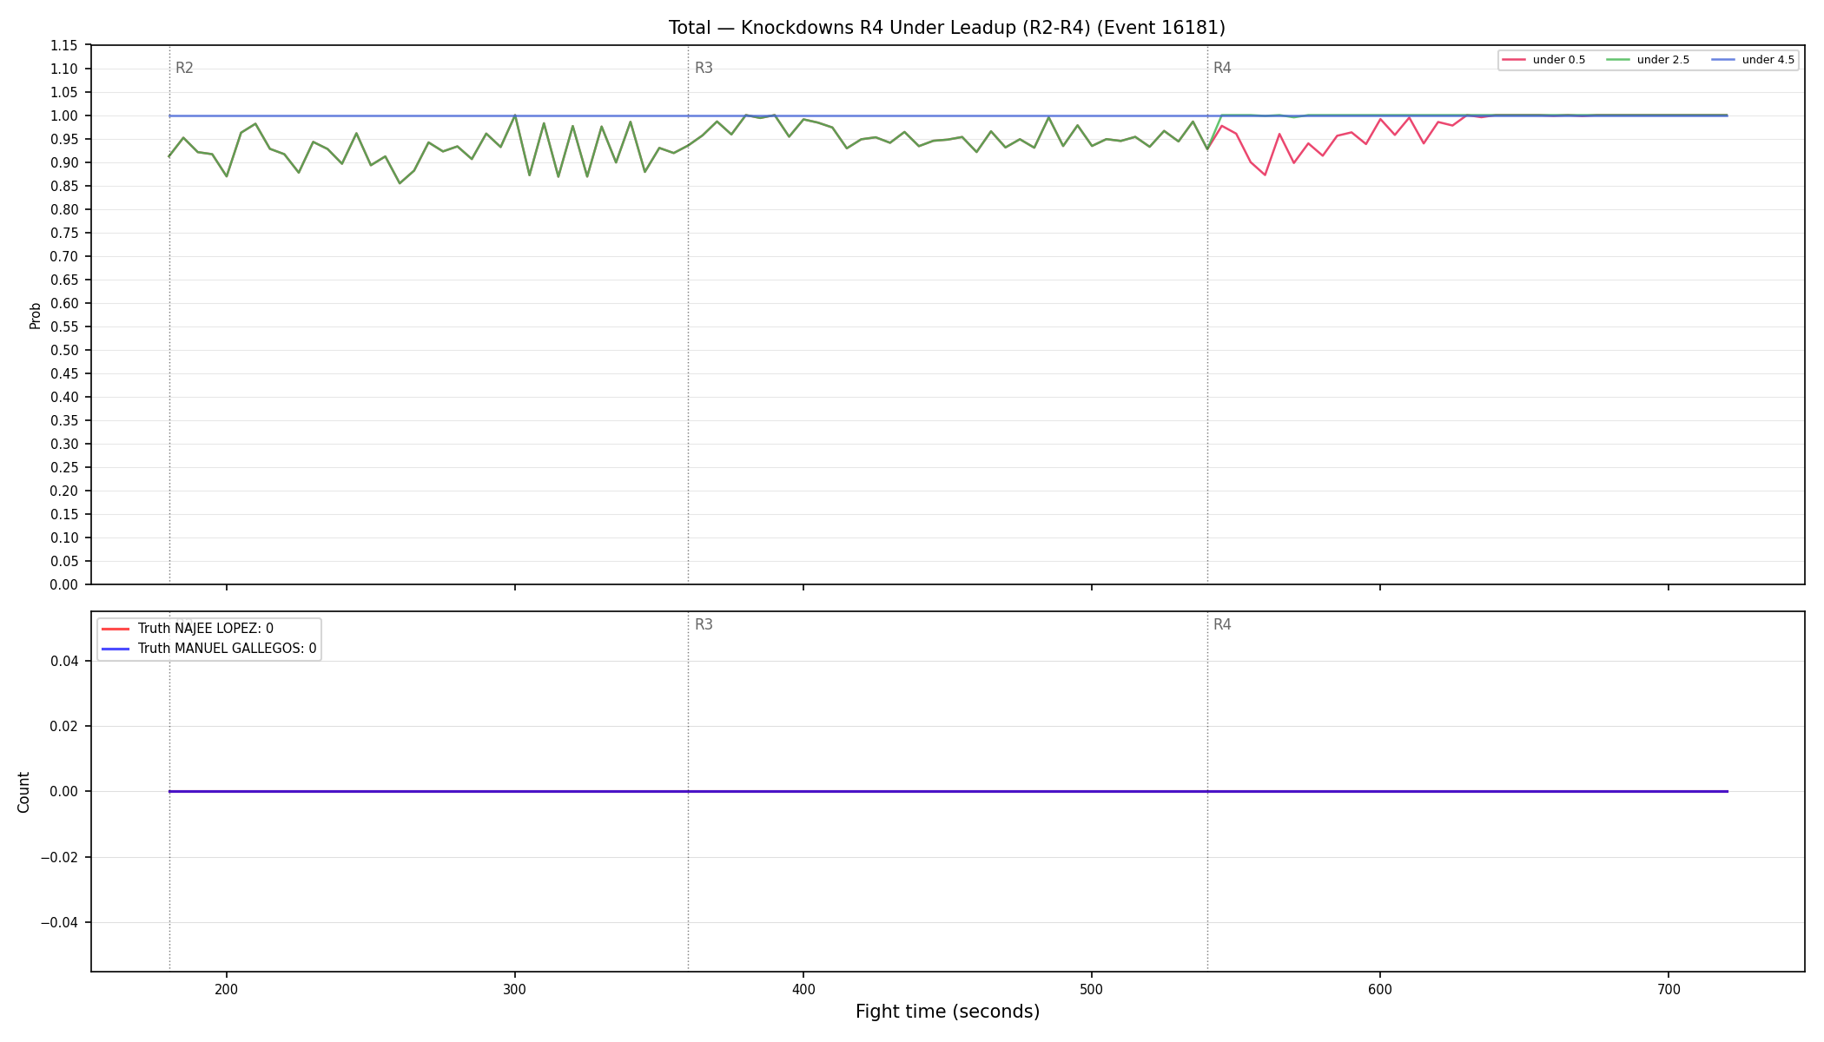
Task: Click the green line swatch for under 2.5
Action: point(1618,60)
